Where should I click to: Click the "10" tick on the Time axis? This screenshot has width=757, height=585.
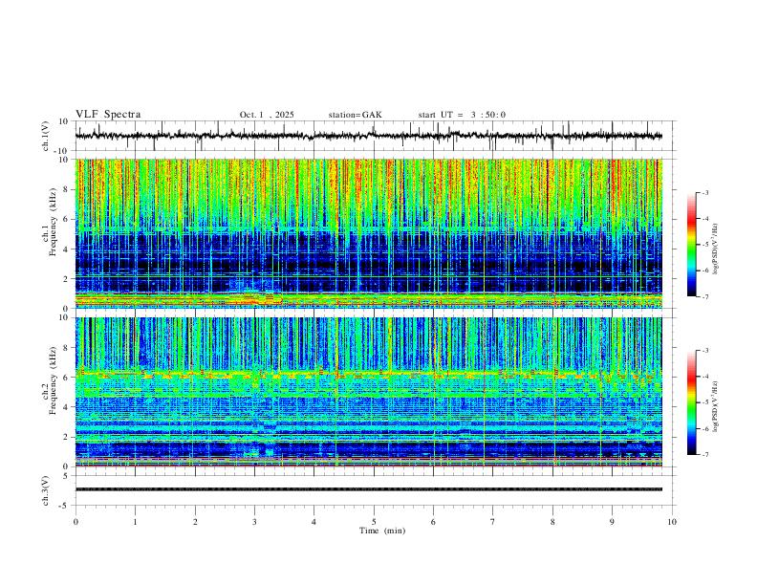[x=672, y=522]
